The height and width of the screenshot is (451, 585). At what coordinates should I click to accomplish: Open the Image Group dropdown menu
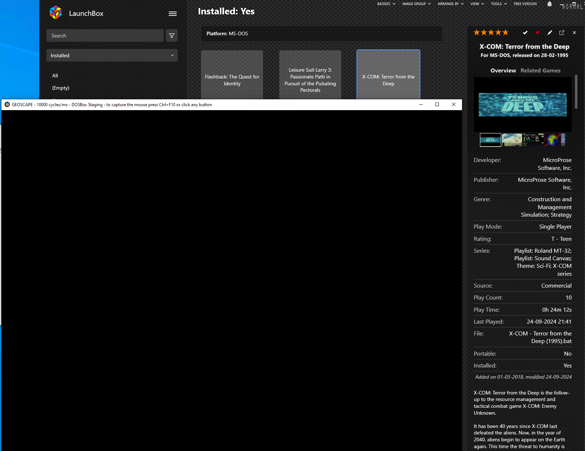click(x=416, y=4)
